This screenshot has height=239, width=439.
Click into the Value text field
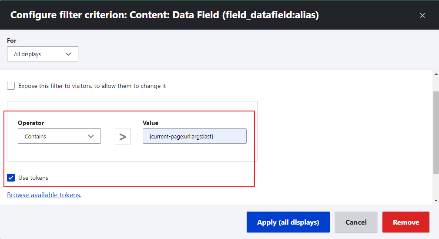(x=194, y=136)
